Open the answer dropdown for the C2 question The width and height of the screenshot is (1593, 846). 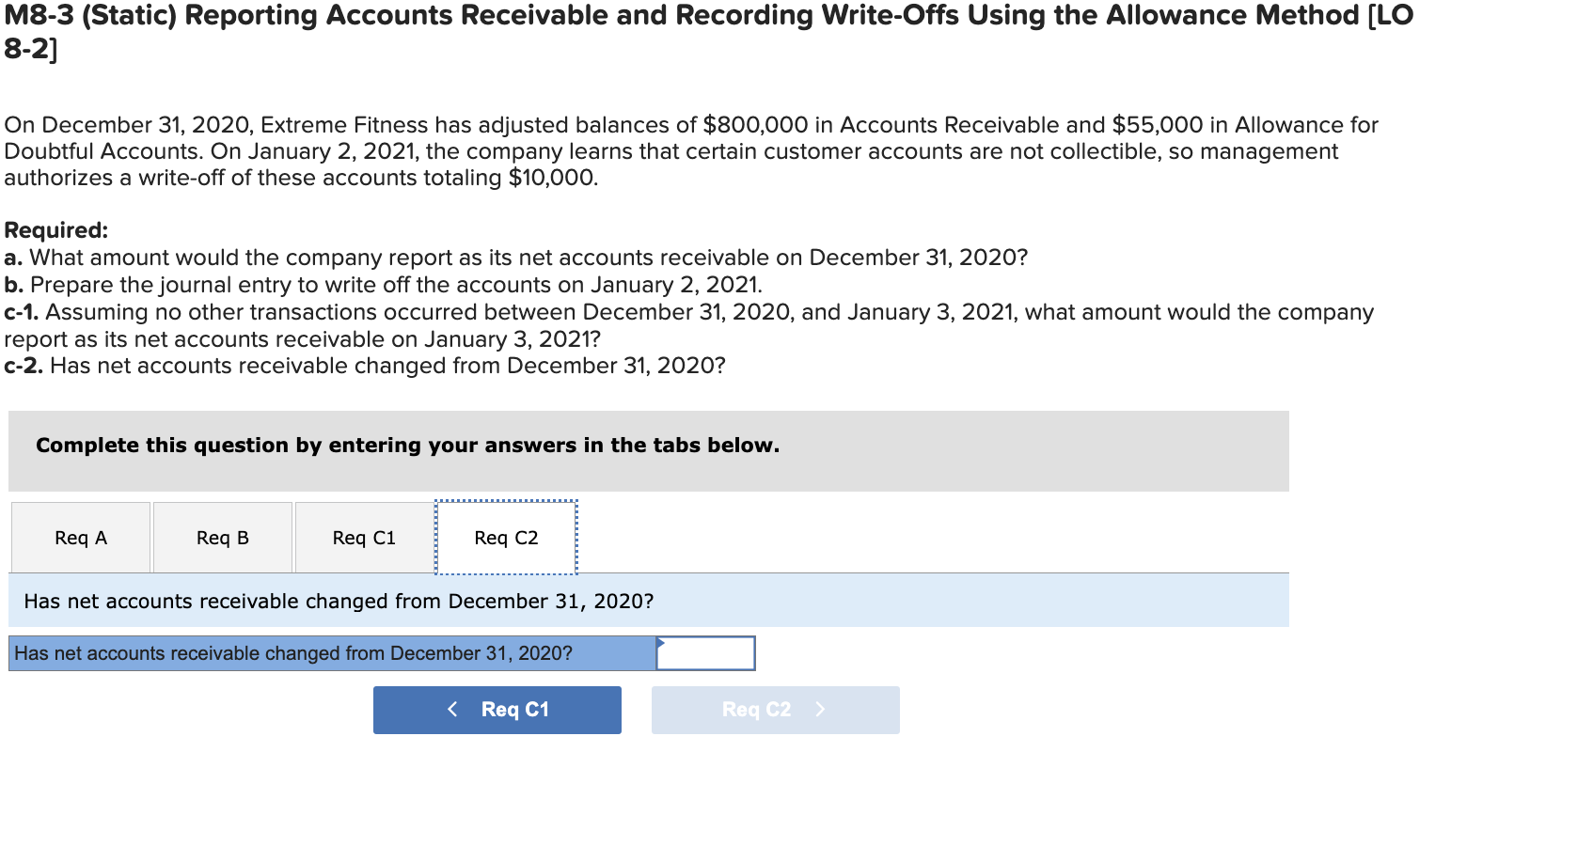pyautogui.click(x=705, y=652)
